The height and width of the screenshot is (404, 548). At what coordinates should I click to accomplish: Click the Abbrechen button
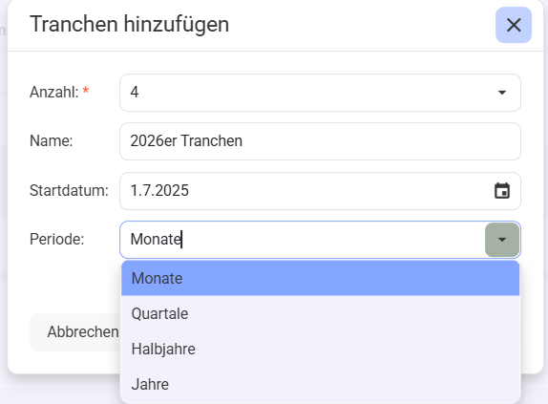(75, 332)
